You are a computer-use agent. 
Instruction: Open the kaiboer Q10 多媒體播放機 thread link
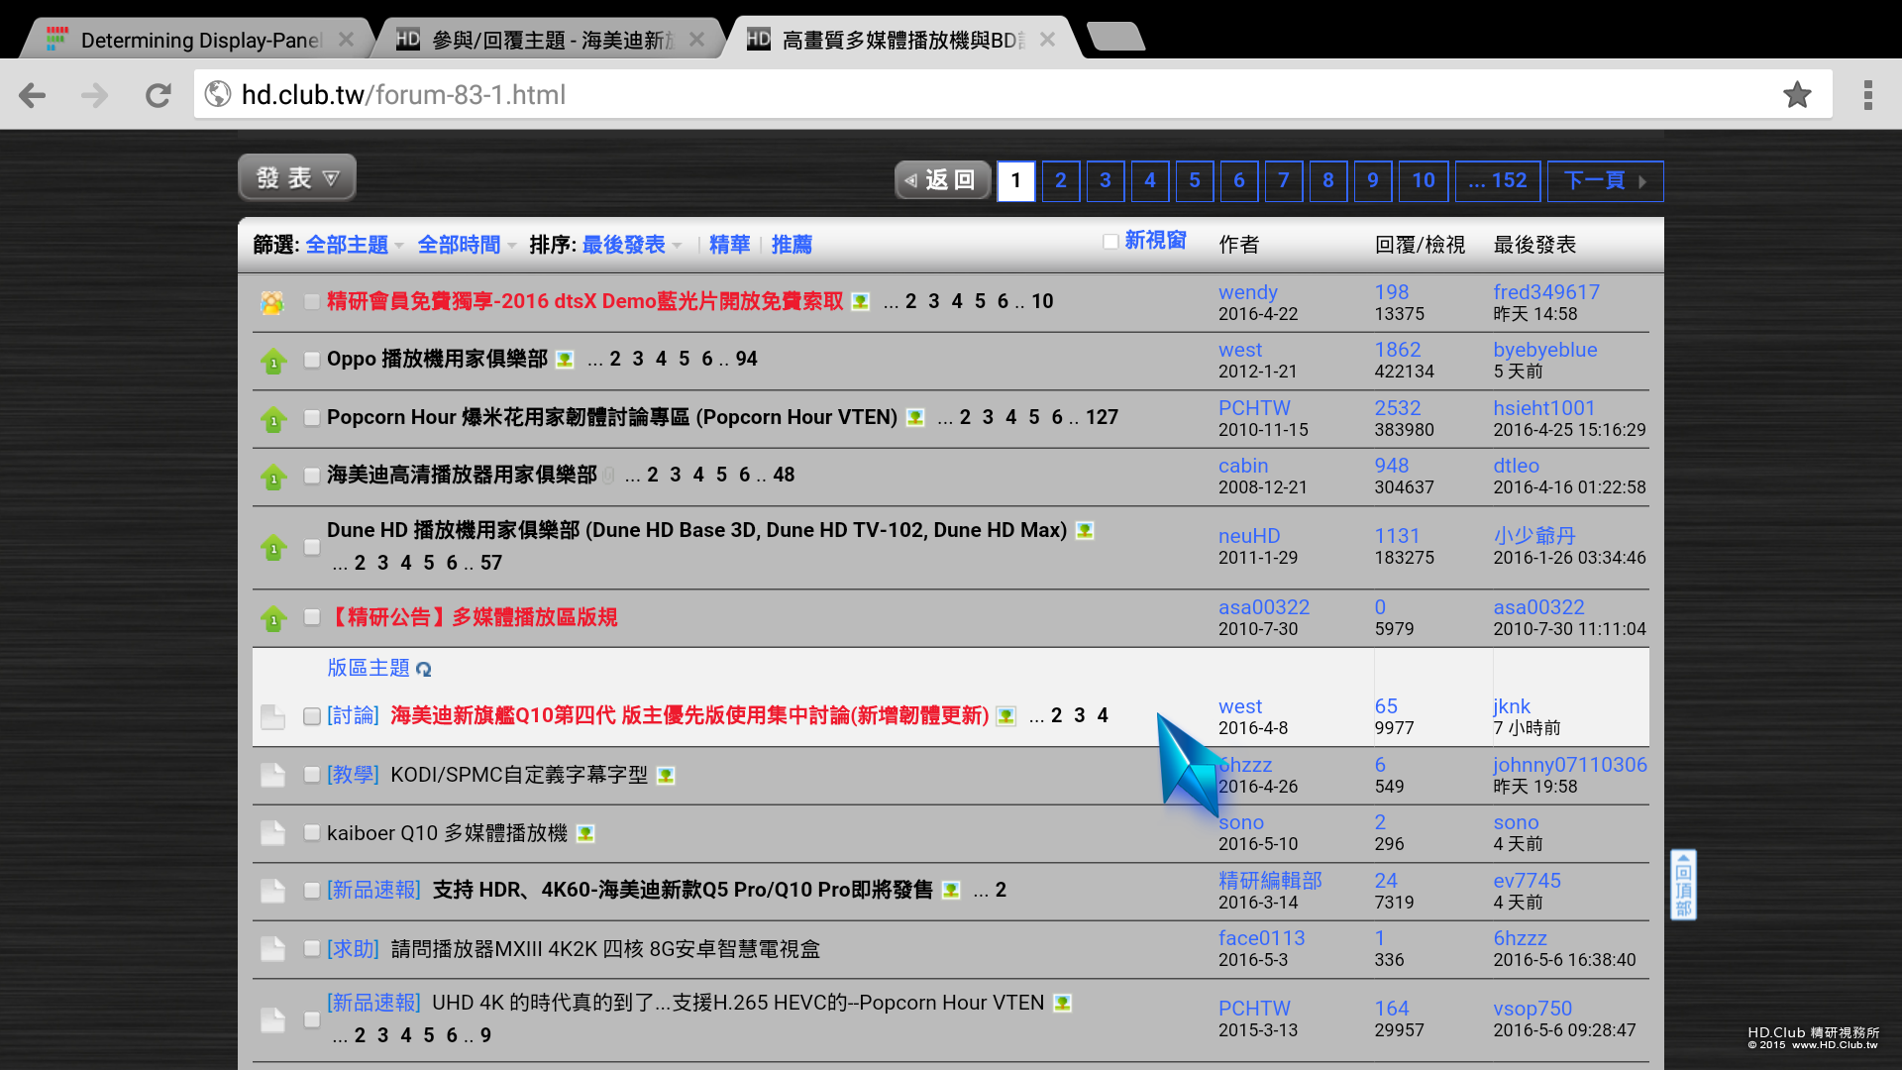tap(447, 833)
